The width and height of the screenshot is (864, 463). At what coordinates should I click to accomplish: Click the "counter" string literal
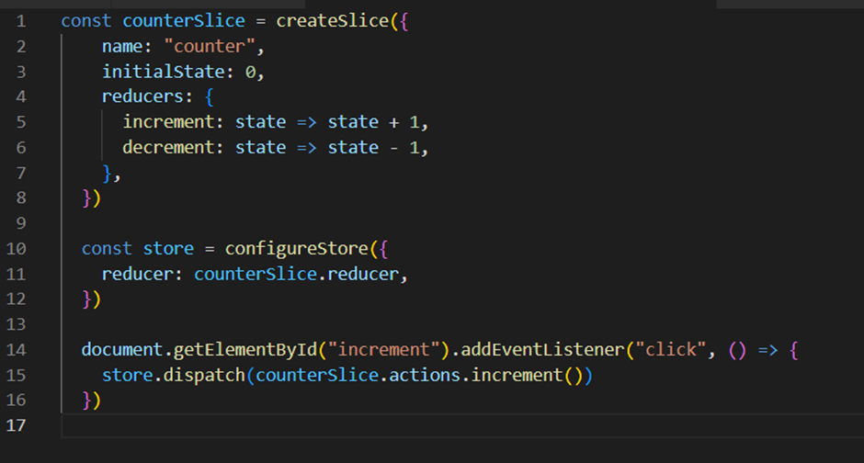point(209,46)
